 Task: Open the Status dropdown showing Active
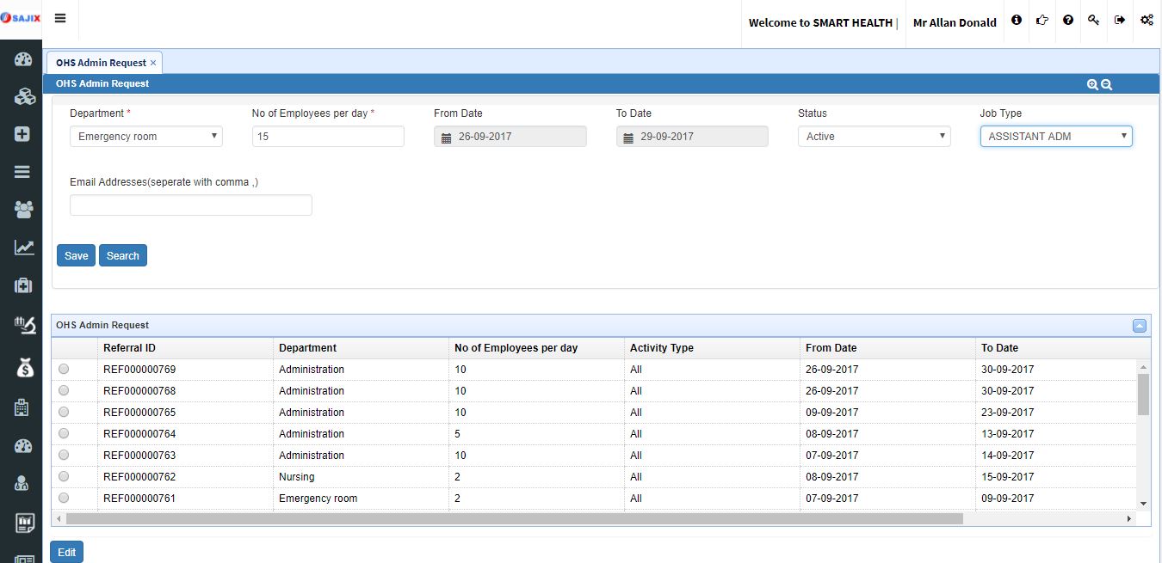(874, 137)
